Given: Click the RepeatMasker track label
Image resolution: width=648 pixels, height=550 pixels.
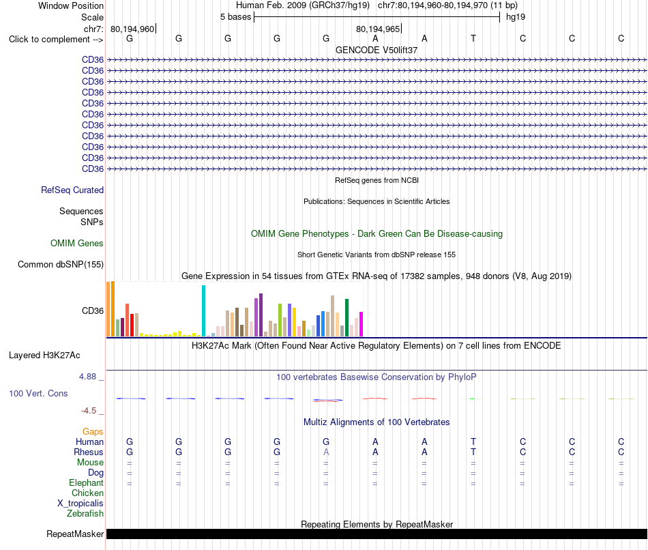Looking at the screenshot, I should [x=75, y=534].
